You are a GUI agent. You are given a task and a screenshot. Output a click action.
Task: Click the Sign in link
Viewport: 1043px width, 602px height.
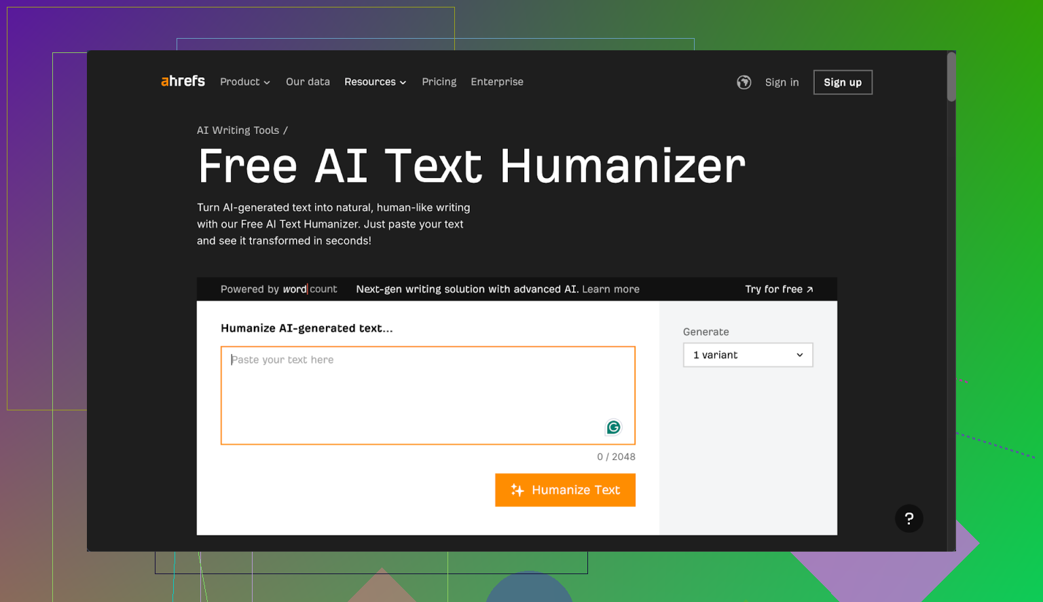tap(782, 82)
